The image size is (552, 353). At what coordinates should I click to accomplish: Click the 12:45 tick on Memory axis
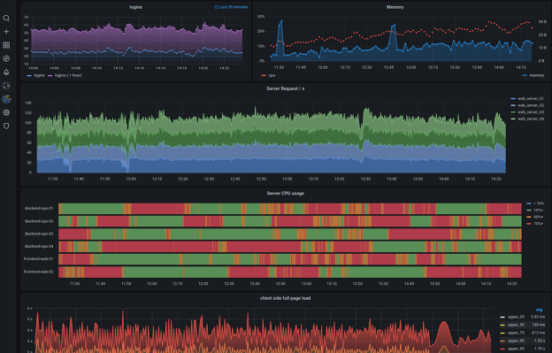tap(388, 67)
